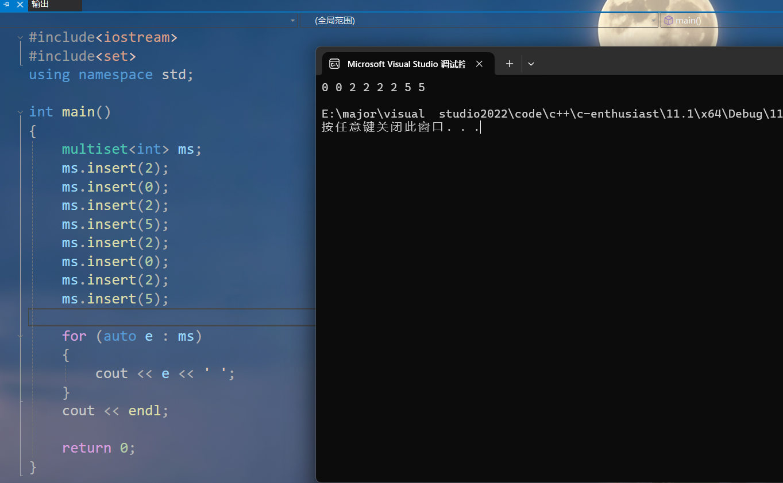The height and width of the screenshot is (483, 783).
Task: Click the 'return 0;' line
Action: [x=99, y=448]
